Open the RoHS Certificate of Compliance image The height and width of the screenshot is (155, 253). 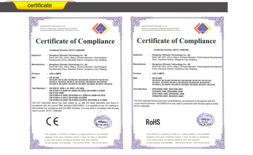178,83
